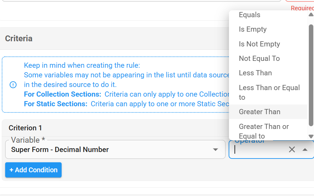Collapse the Operator dropdown using the up arrow
The image size is (314, 196).
(305, 150)
